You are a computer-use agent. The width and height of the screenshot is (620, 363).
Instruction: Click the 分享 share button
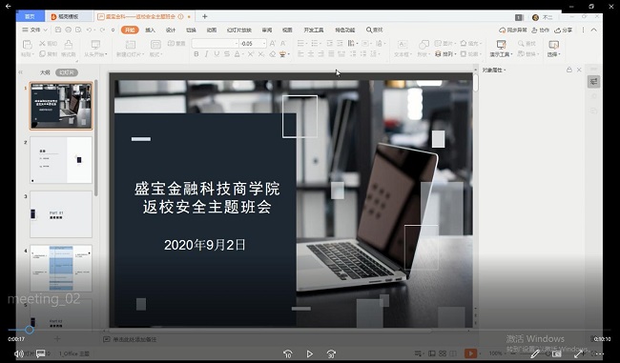564,30
